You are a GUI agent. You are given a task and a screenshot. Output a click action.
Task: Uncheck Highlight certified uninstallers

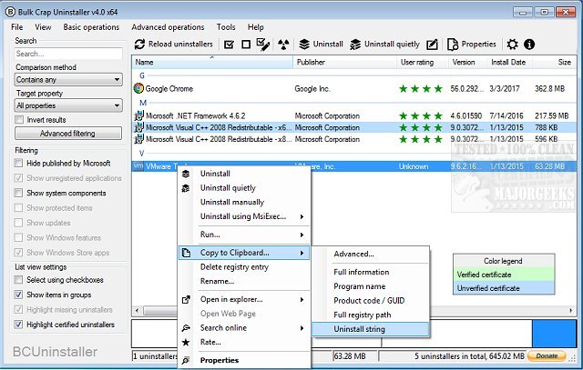click(20, 325)
